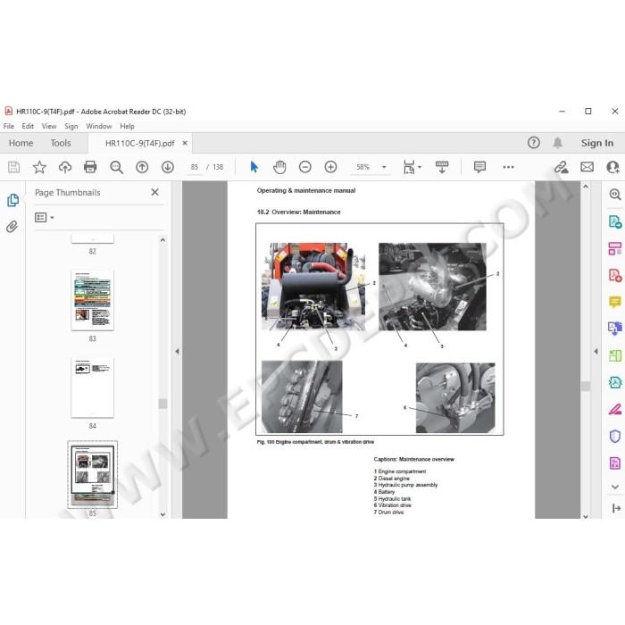Screen dimensions: 625x625
Task: Open the Help question mark icon
Action: click(533, 143)
